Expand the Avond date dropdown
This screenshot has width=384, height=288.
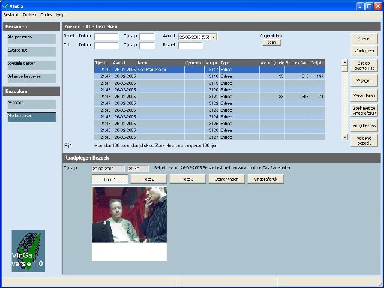coord(214,37)
